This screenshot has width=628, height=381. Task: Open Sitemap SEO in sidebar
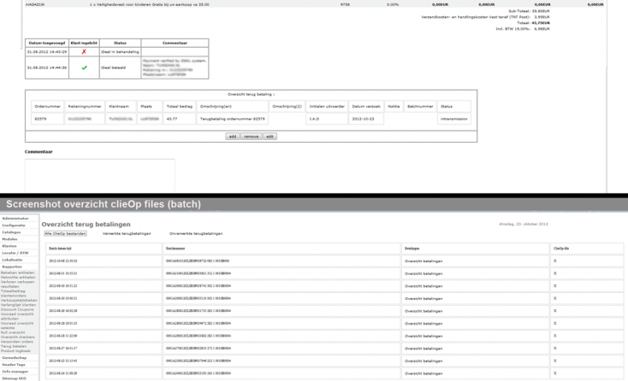coord(15,377)
